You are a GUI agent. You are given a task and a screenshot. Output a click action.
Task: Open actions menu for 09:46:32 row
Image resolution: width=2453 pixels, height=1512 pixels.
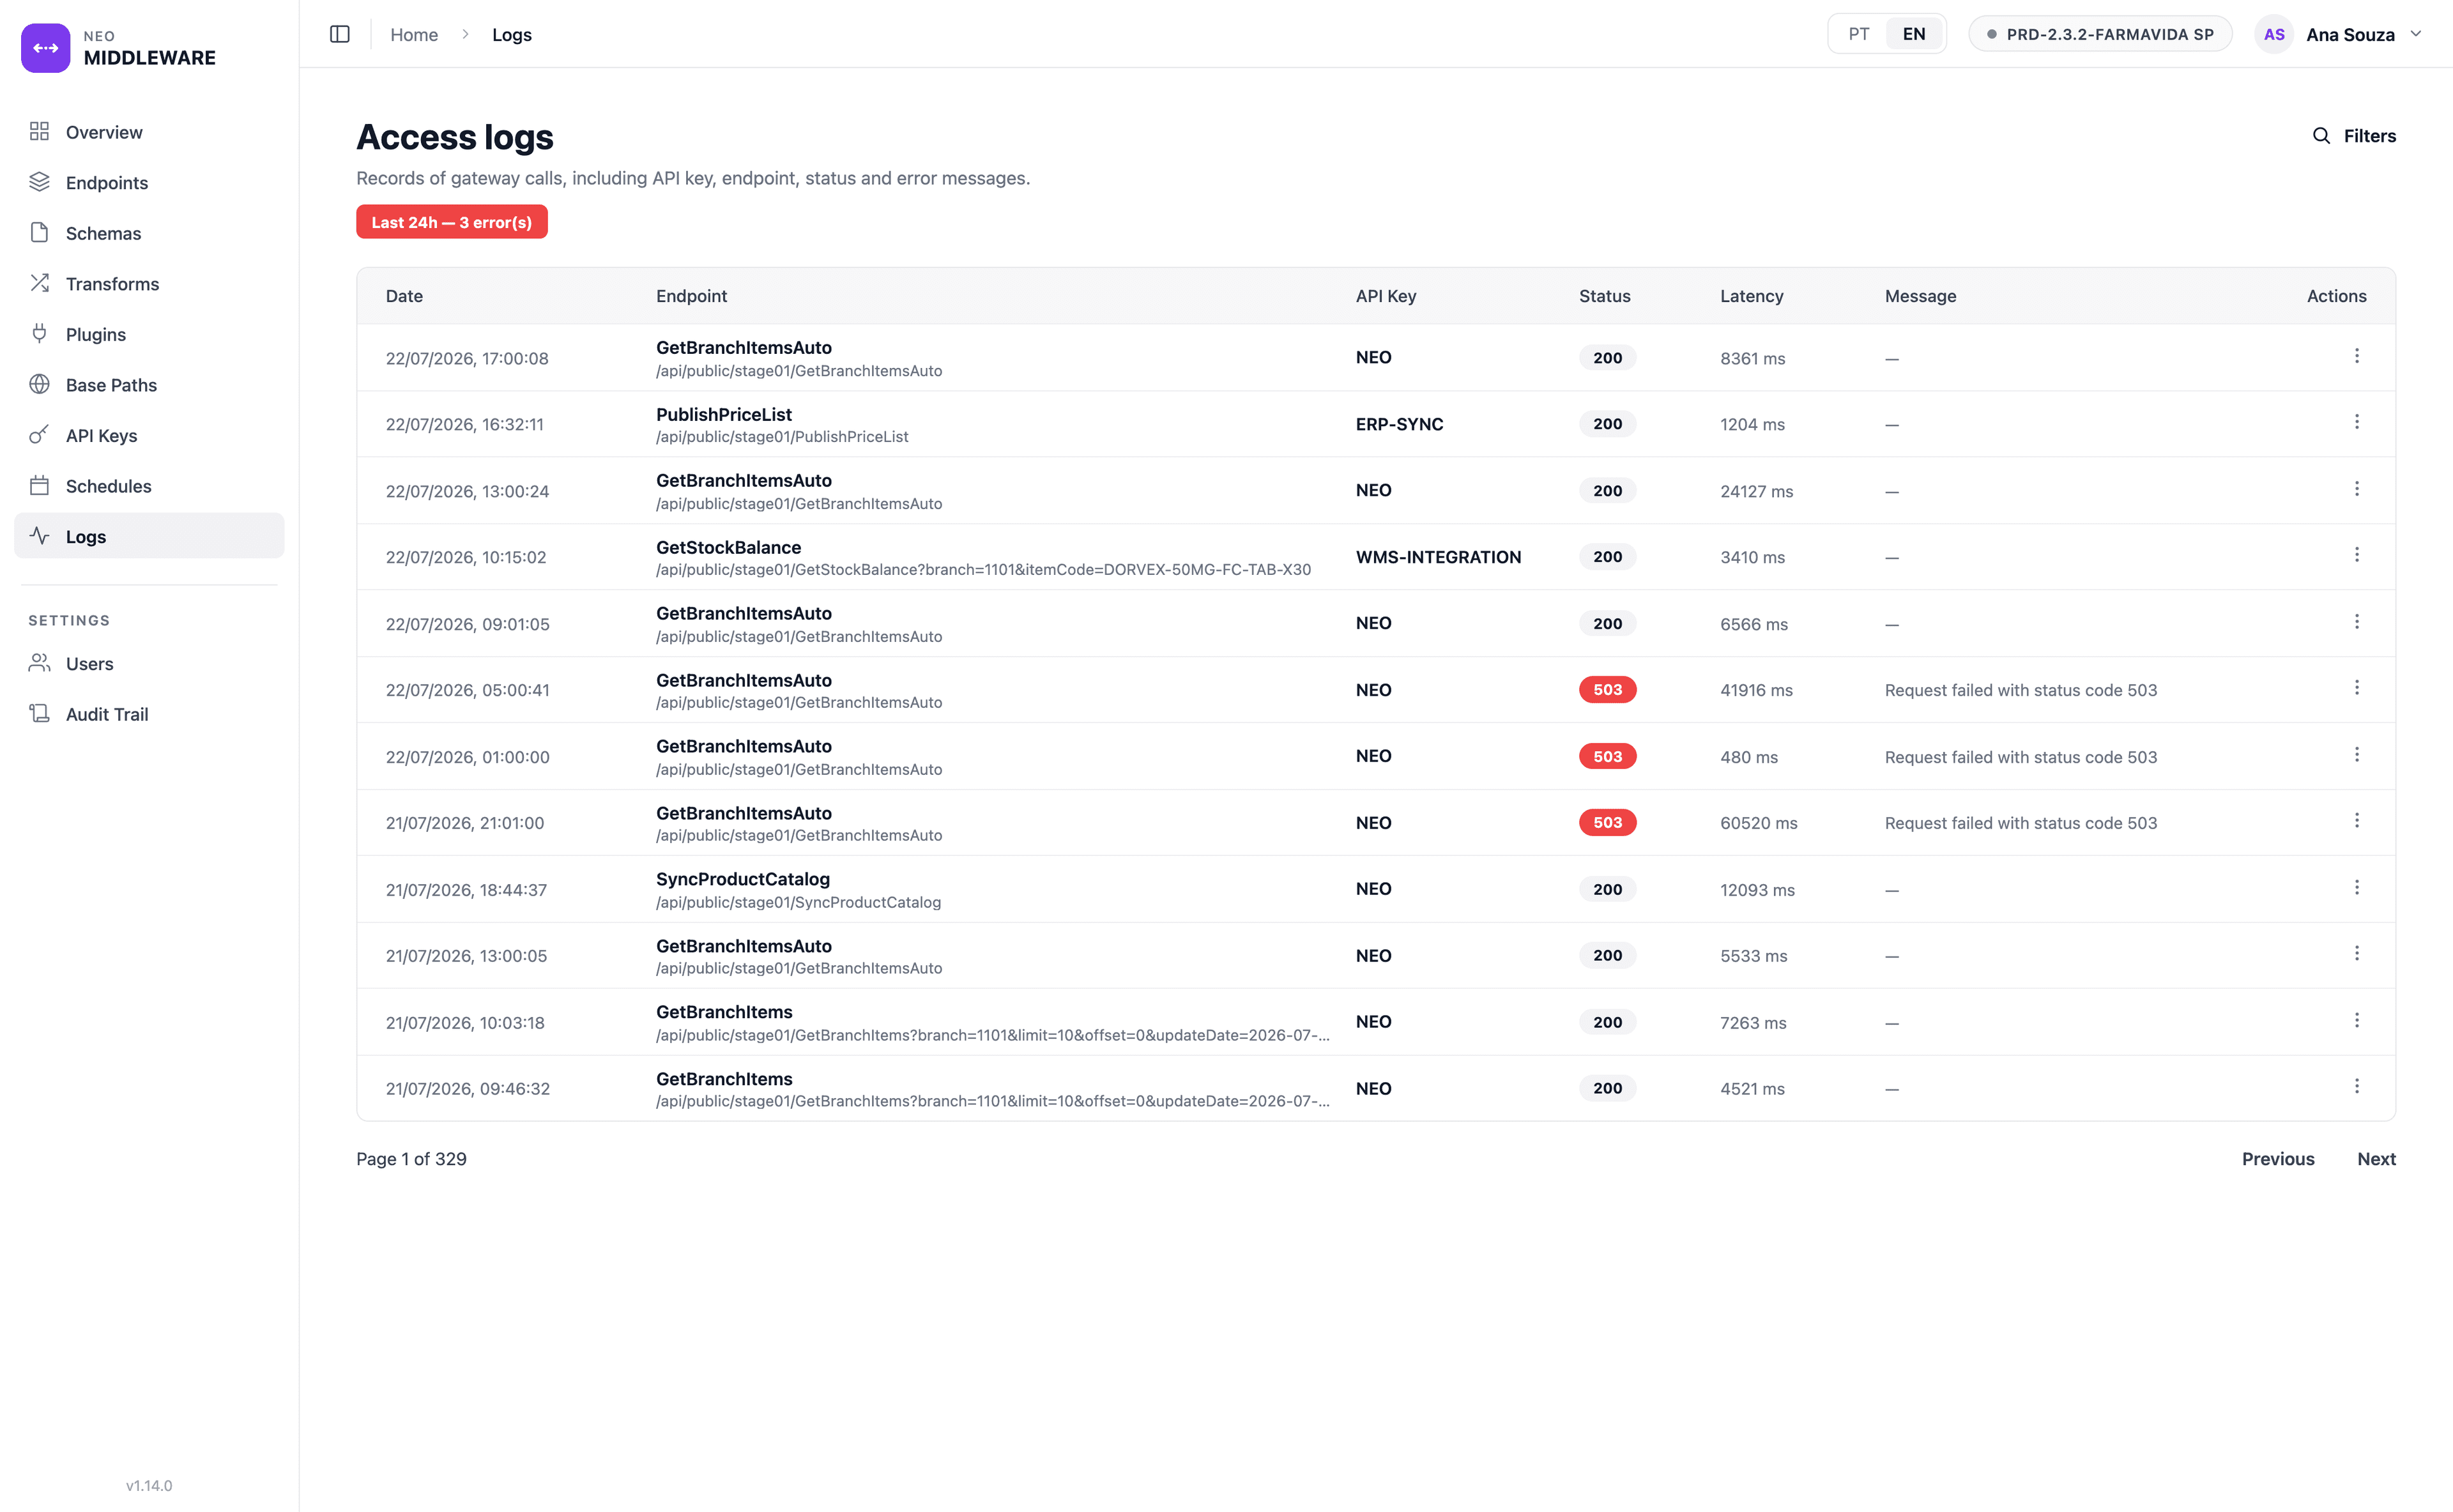coord(2357,1087)
